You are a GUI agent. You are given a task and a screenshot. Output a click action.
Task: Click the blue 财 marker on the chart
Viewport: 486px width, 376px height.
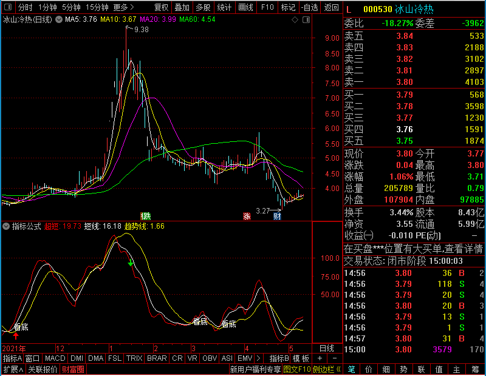277,216
